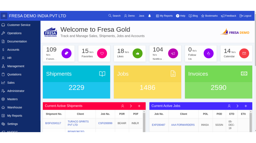The width and height of the screenshot is (256, 143).
Task: Open Documentation sidebar menu
Action: [20, 41]
